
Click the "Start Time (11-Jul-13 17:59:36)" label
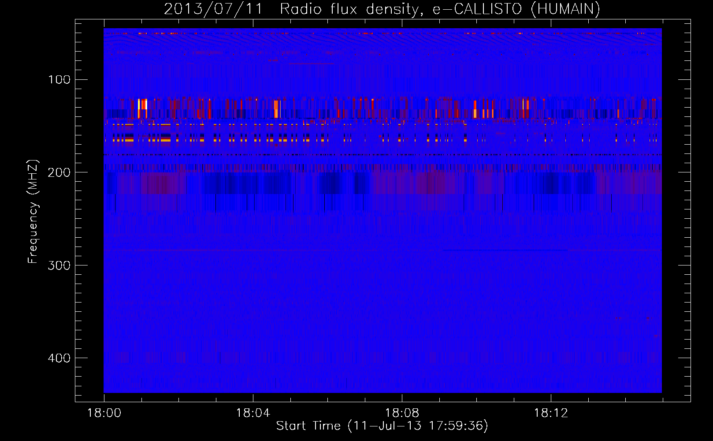382,426
